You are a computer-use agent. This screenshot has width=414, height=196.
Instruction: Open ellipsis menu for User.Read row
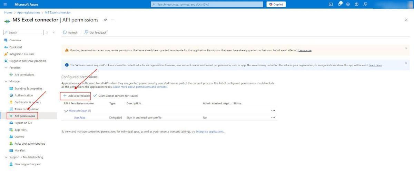[x=273, y=117]
